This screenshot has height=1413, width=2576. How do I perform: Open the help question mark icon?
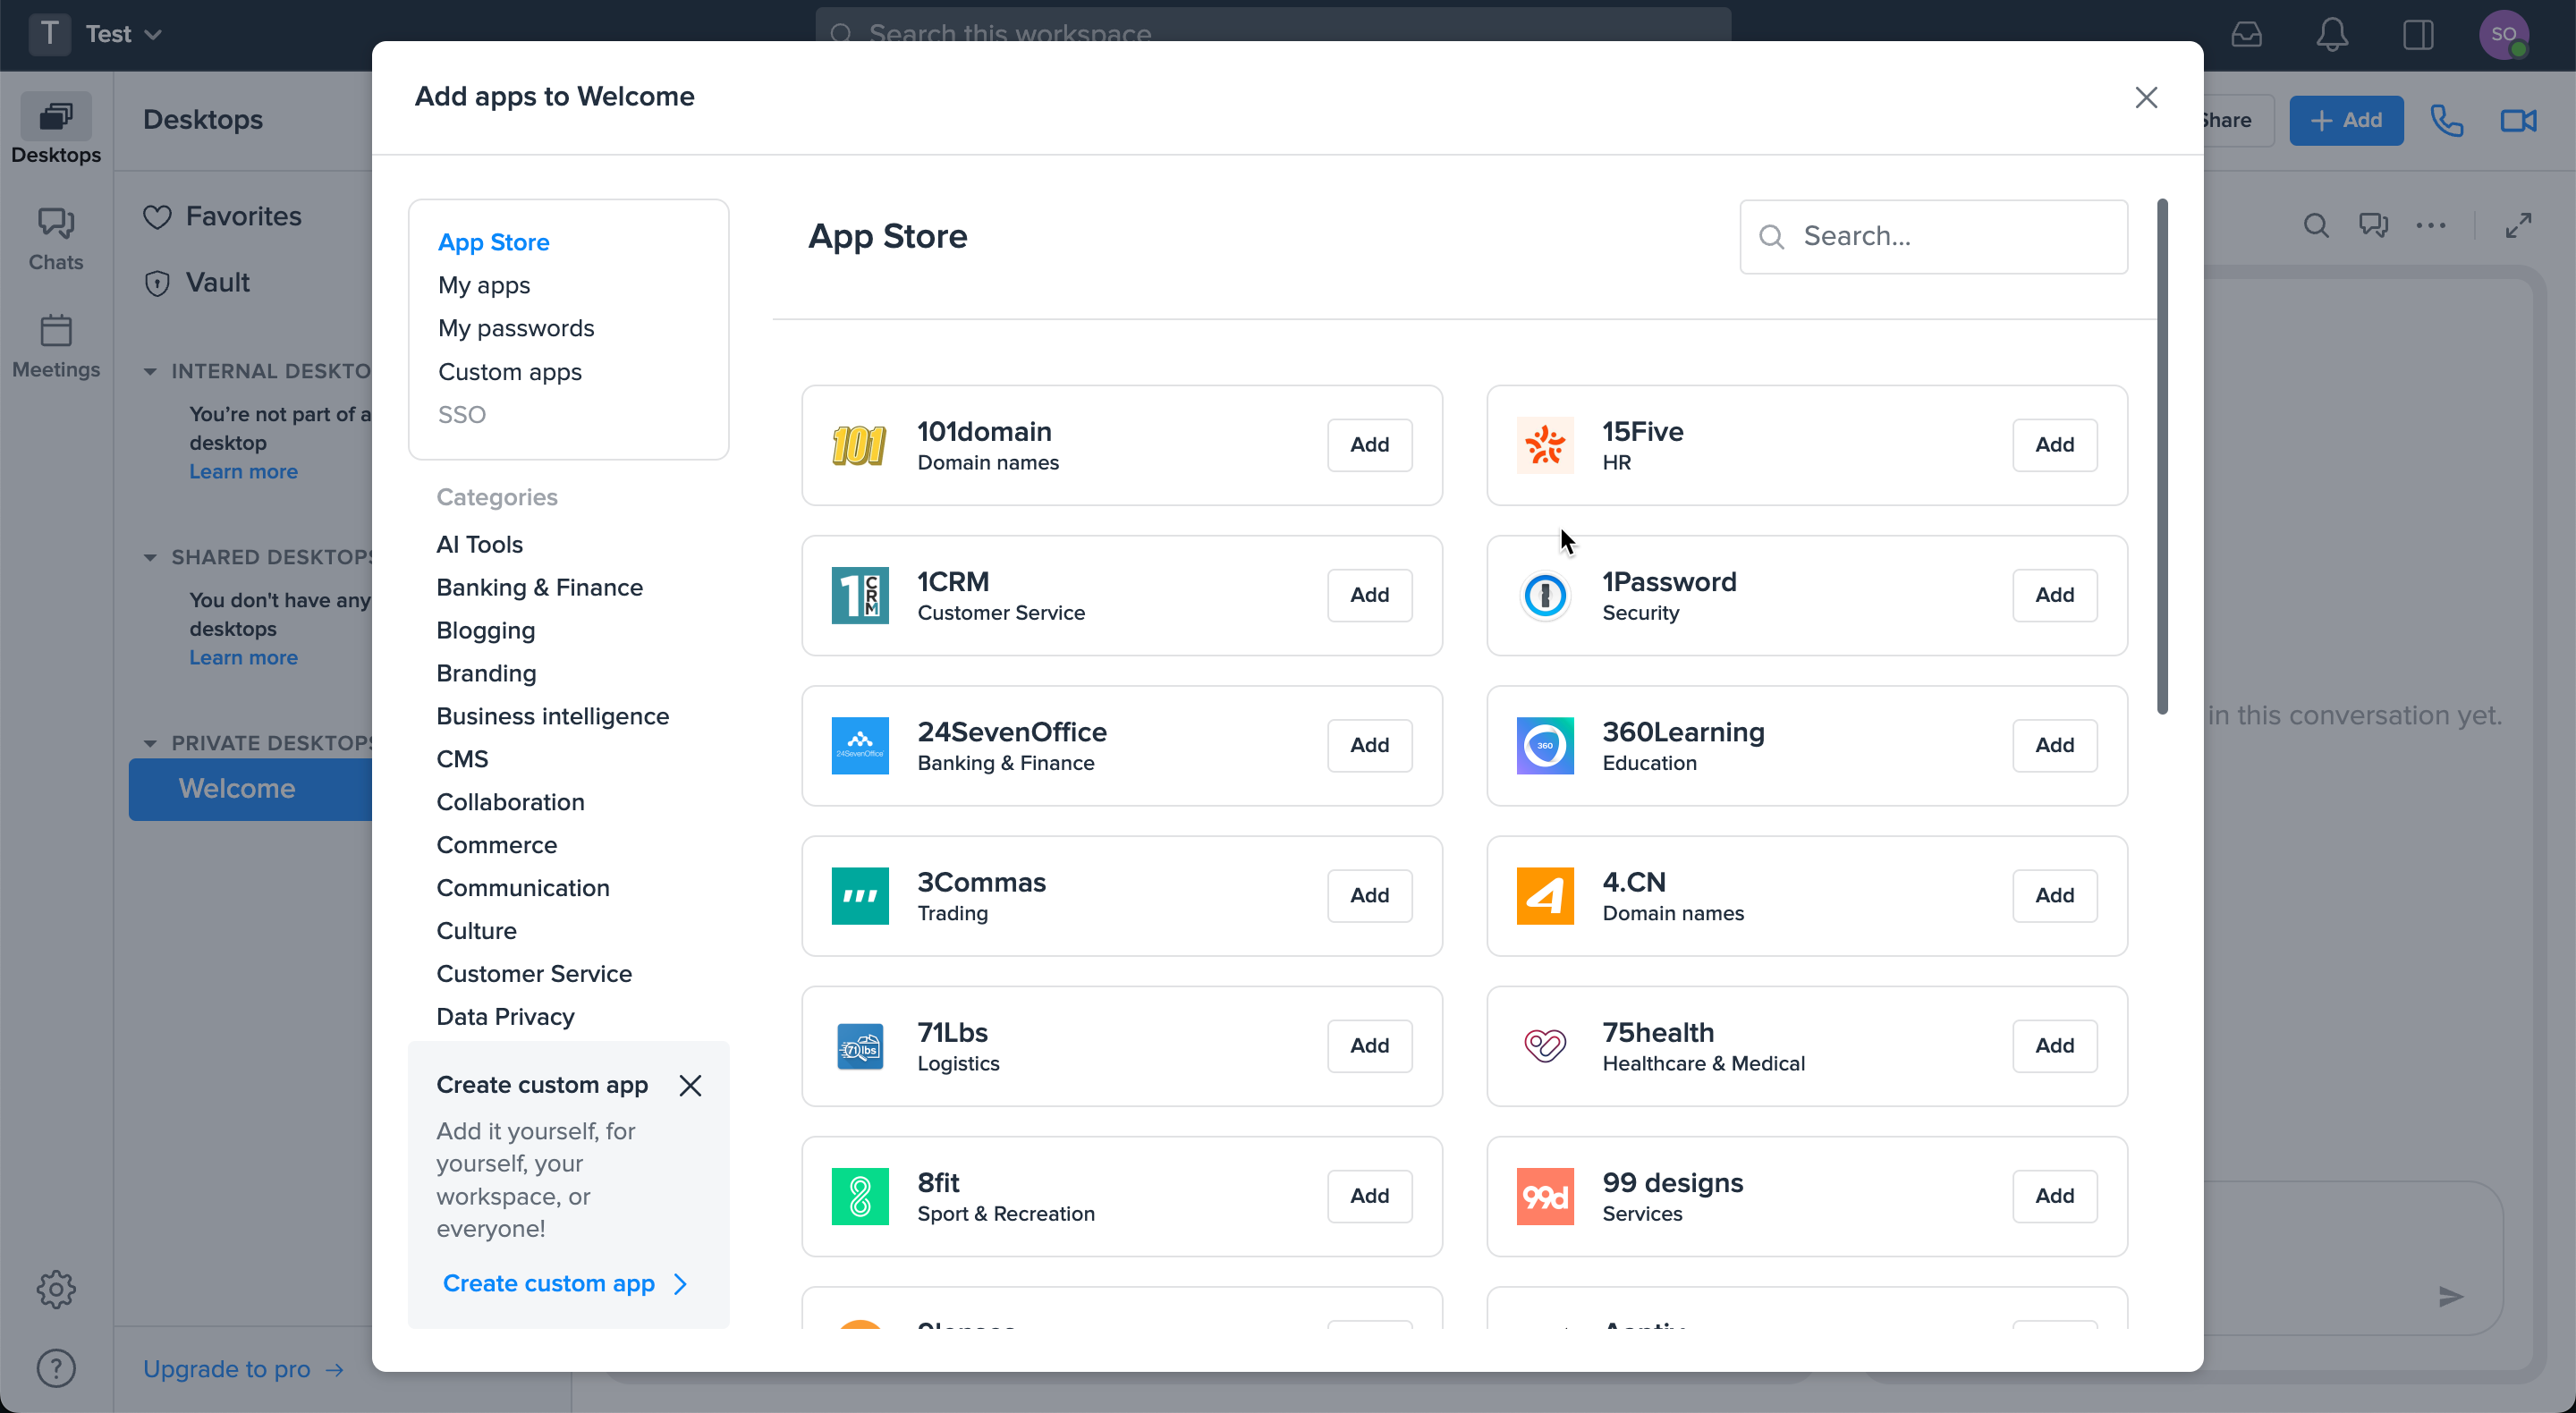[x=56, y=1368]
